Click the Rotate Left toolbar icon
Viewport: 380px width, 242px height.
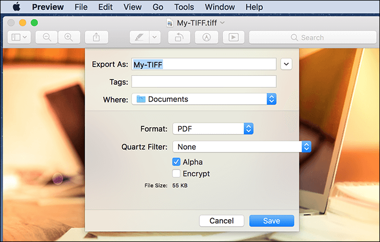tap(179, 37)
